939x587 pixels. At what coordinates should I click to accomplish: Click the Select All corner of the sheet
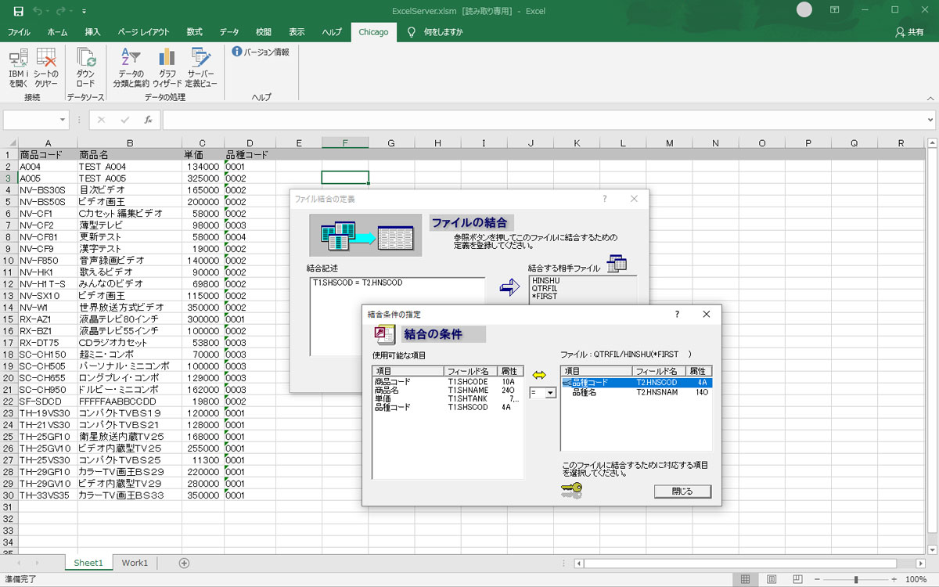coord(9,143)
